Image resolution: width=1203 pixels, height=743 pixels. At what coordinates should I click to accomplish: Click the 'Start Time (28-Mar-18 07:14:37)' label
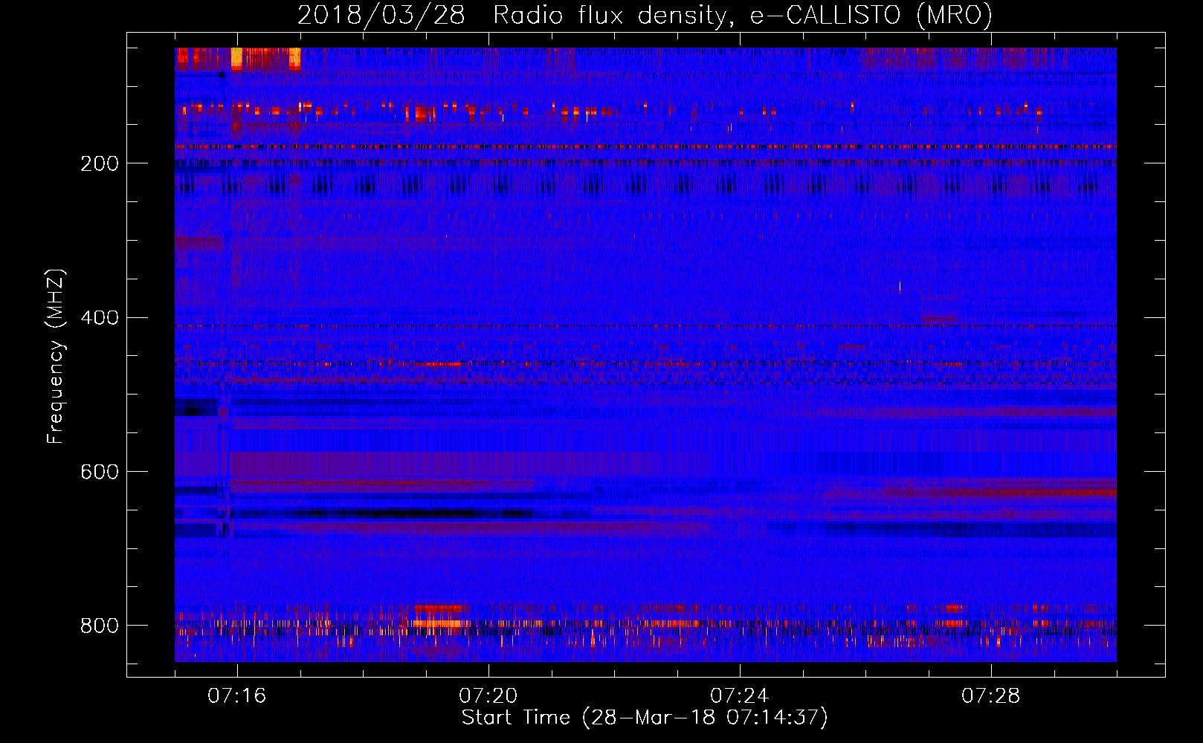[x=645, y=718]
